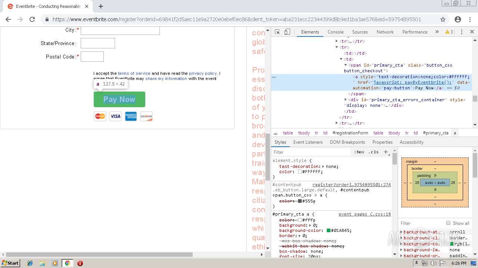Add new style rule with plus icon
The height and width of the screenshot is (268, 478).
point(386,152)
